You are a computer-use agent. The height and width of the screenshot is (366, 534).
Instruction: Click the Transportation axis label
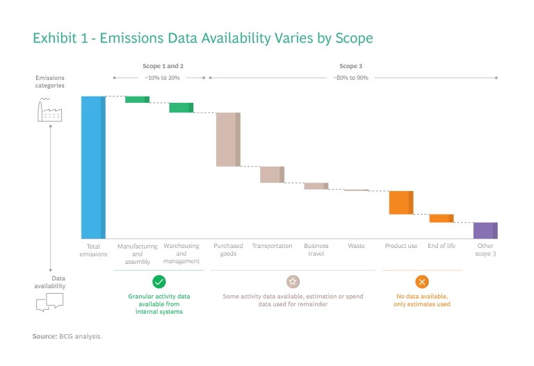point(272,247)
